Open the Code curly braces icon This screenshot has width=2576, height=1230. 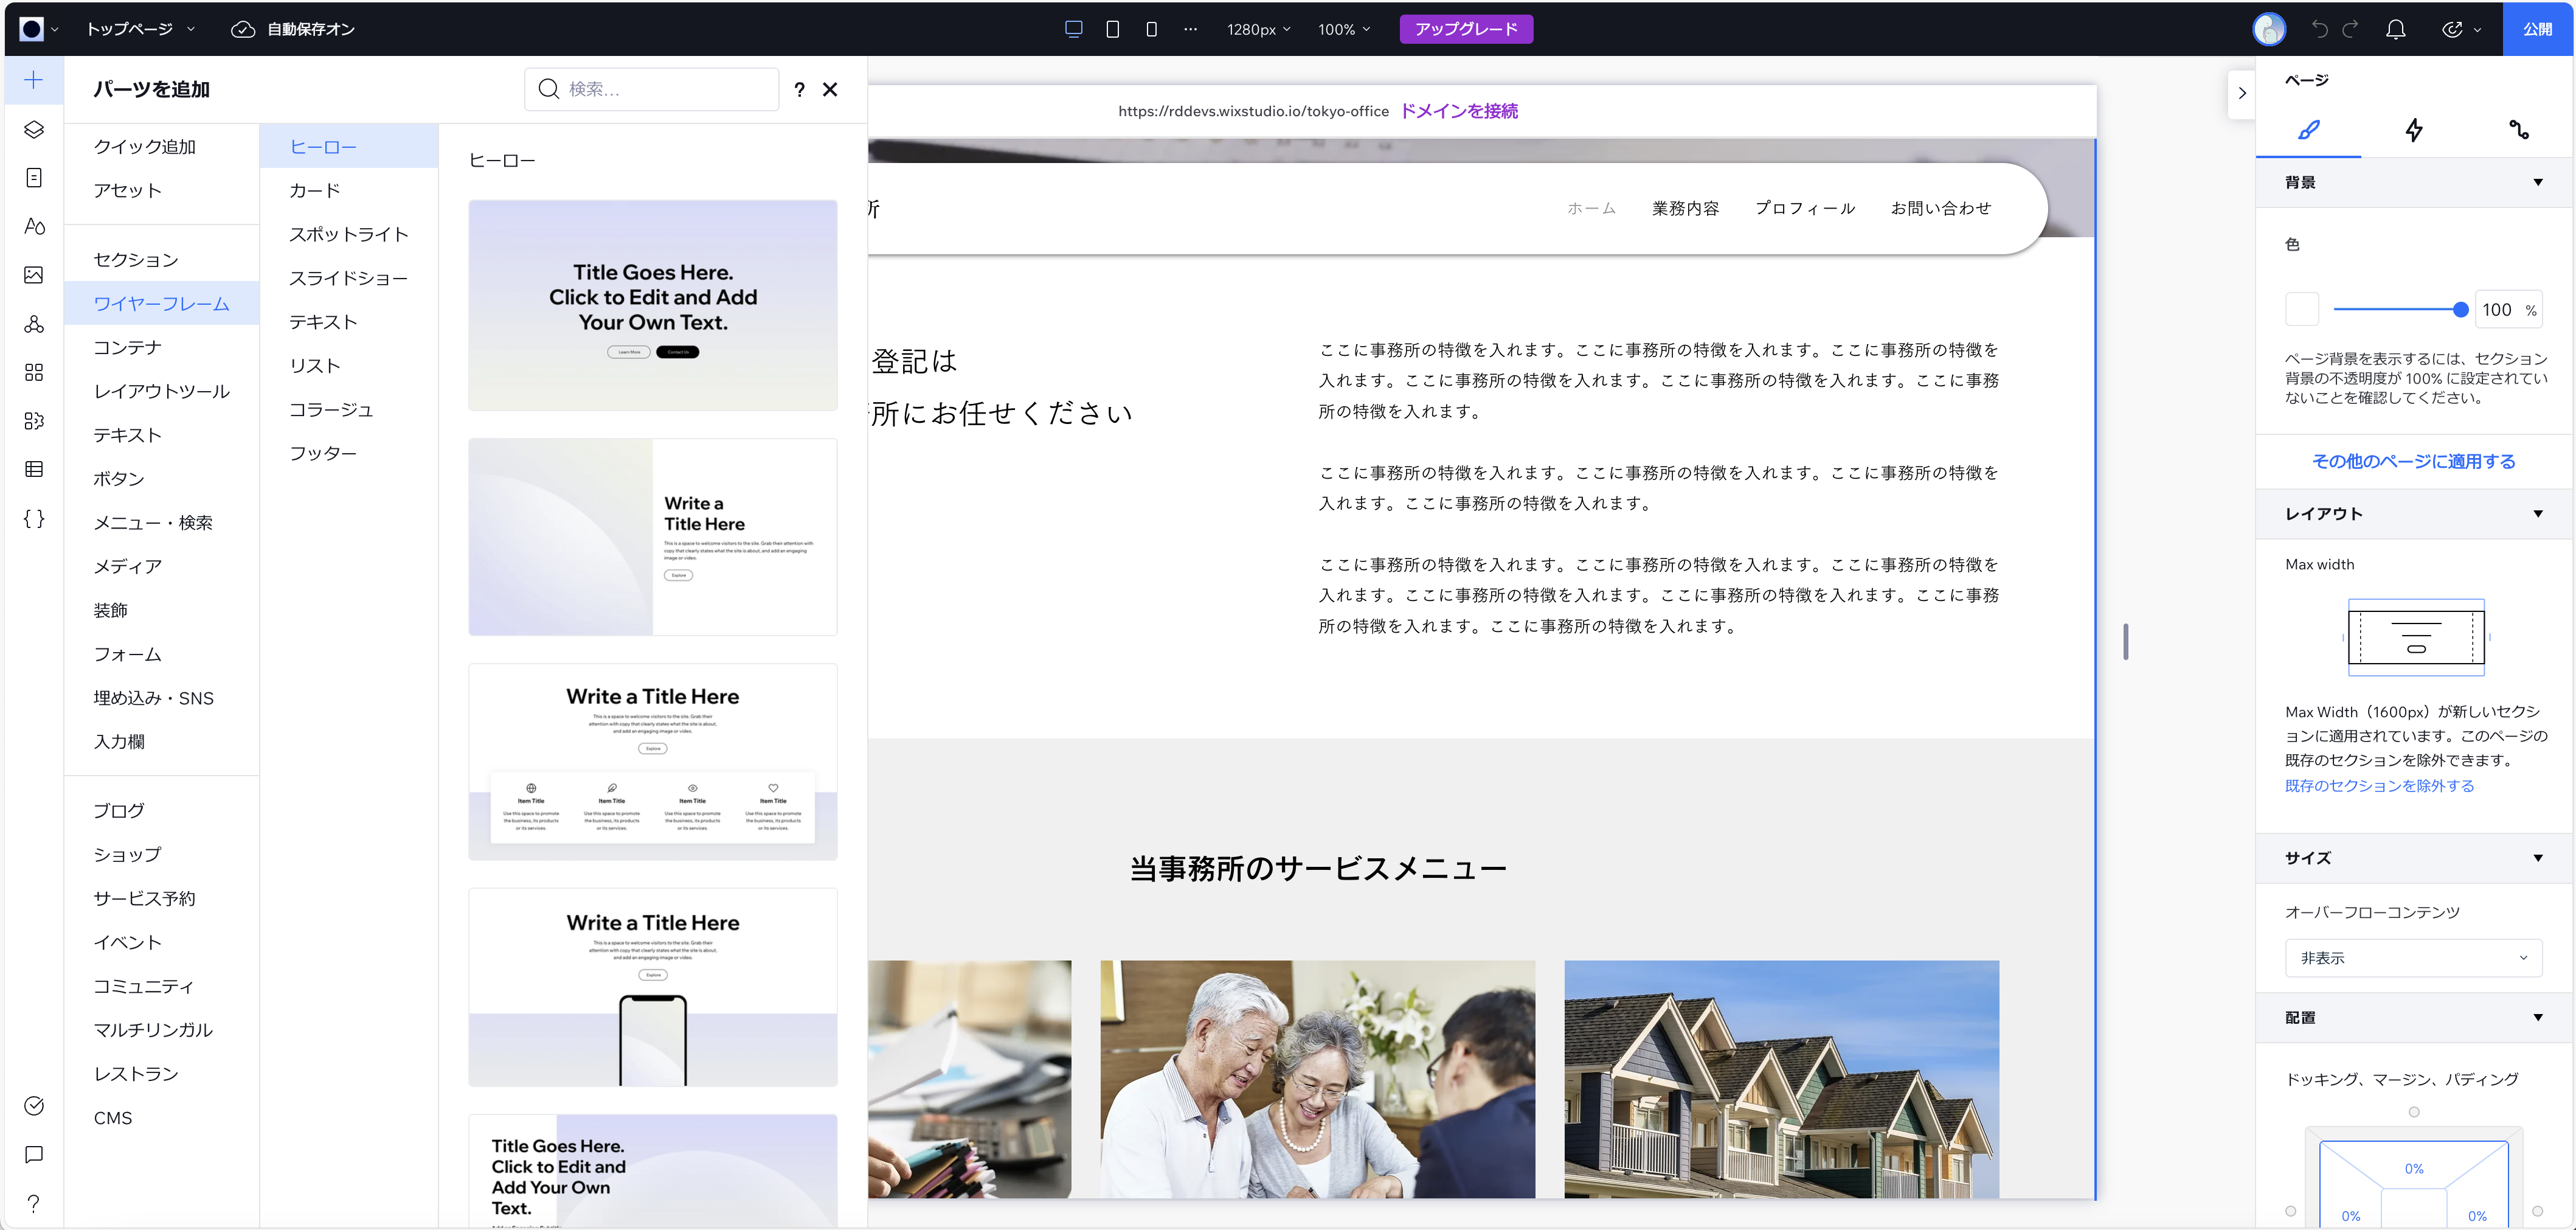click(34, 519)
